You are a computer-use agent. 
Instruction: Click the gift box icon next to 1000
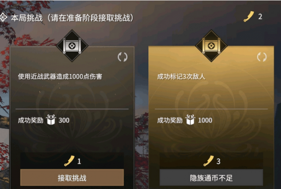point(190,120)
